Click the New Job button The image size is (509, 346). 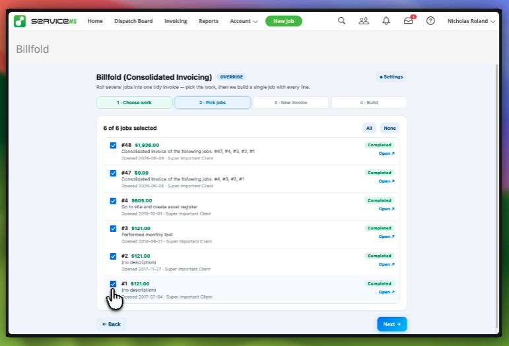click(284, 21)
